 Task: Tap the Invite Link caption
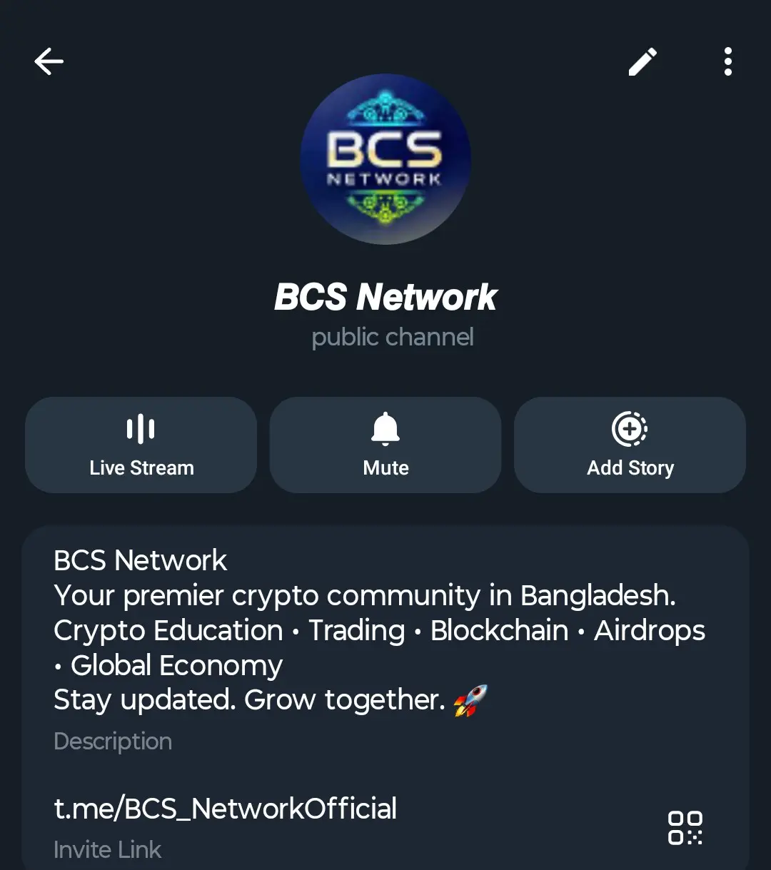108,849
